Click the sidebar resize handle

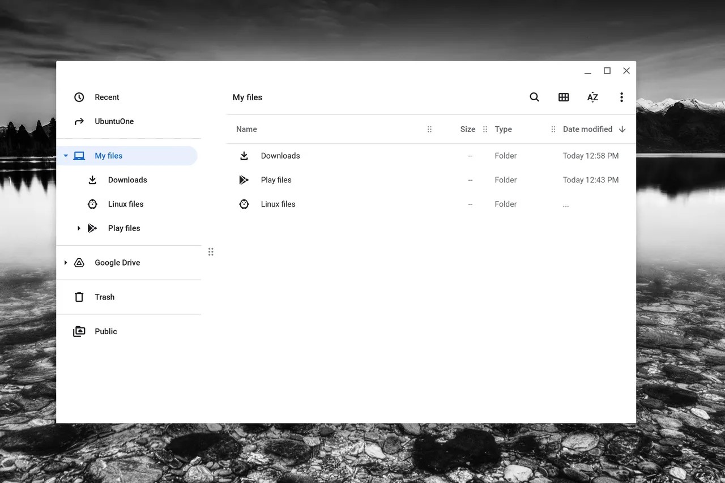pos(211,252)
